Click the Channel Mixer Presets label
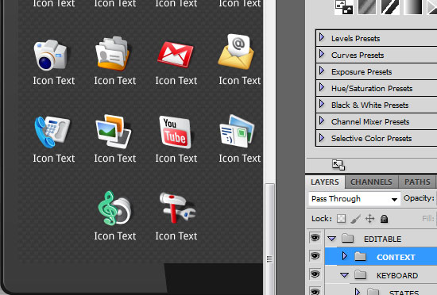 coord(370,122)
